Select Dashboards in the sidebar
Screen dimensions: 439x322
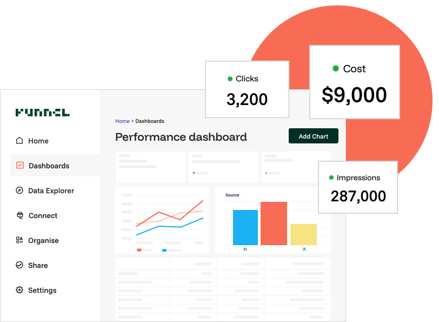click(x=55, y=166)
